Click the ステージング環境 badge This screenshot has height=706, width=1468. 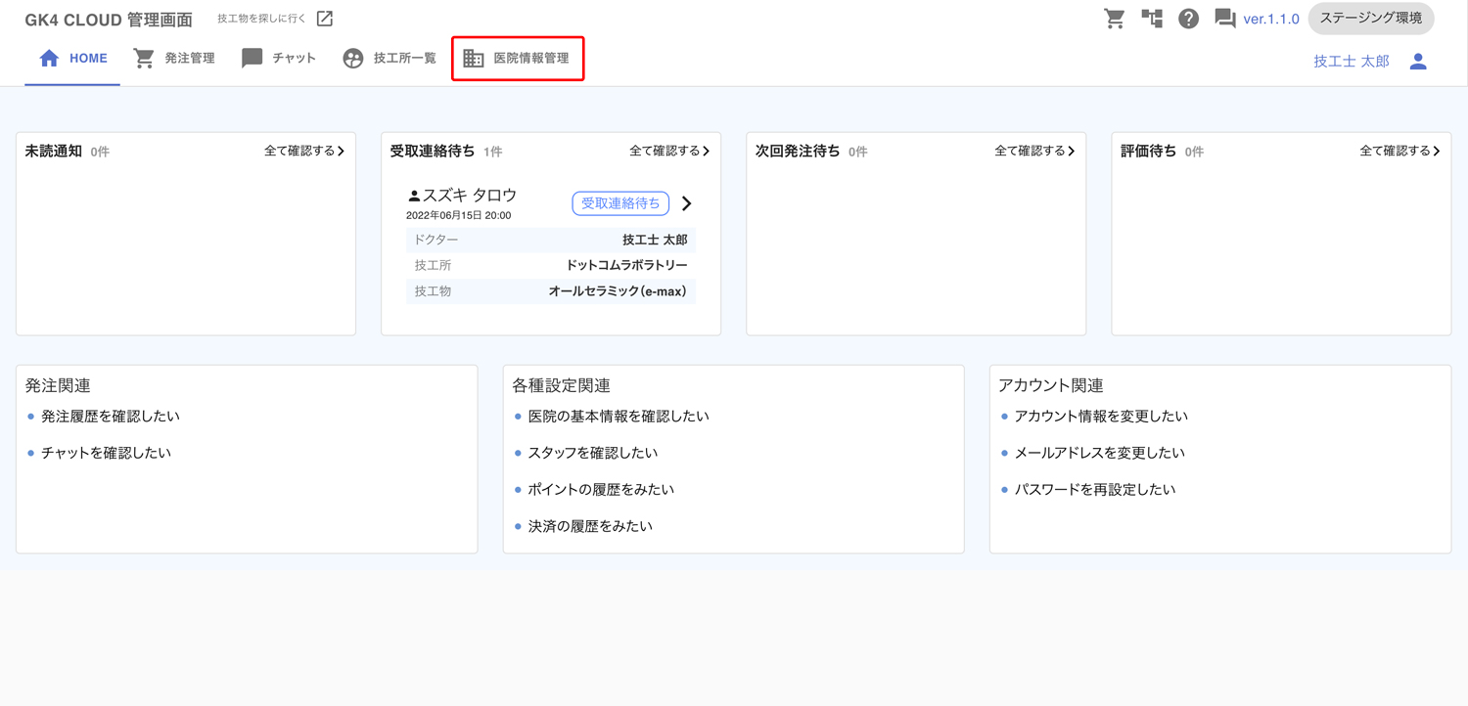coord(1370,19)
